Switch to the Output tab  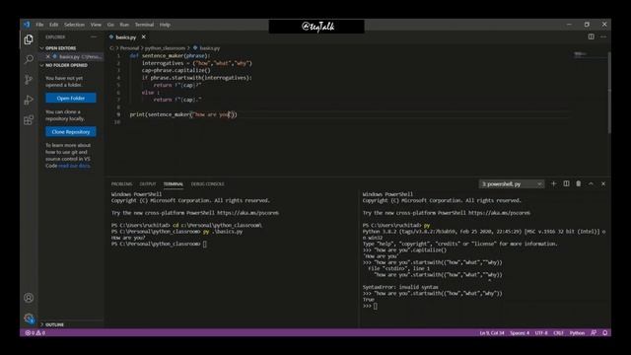click(x=148, y=184)
